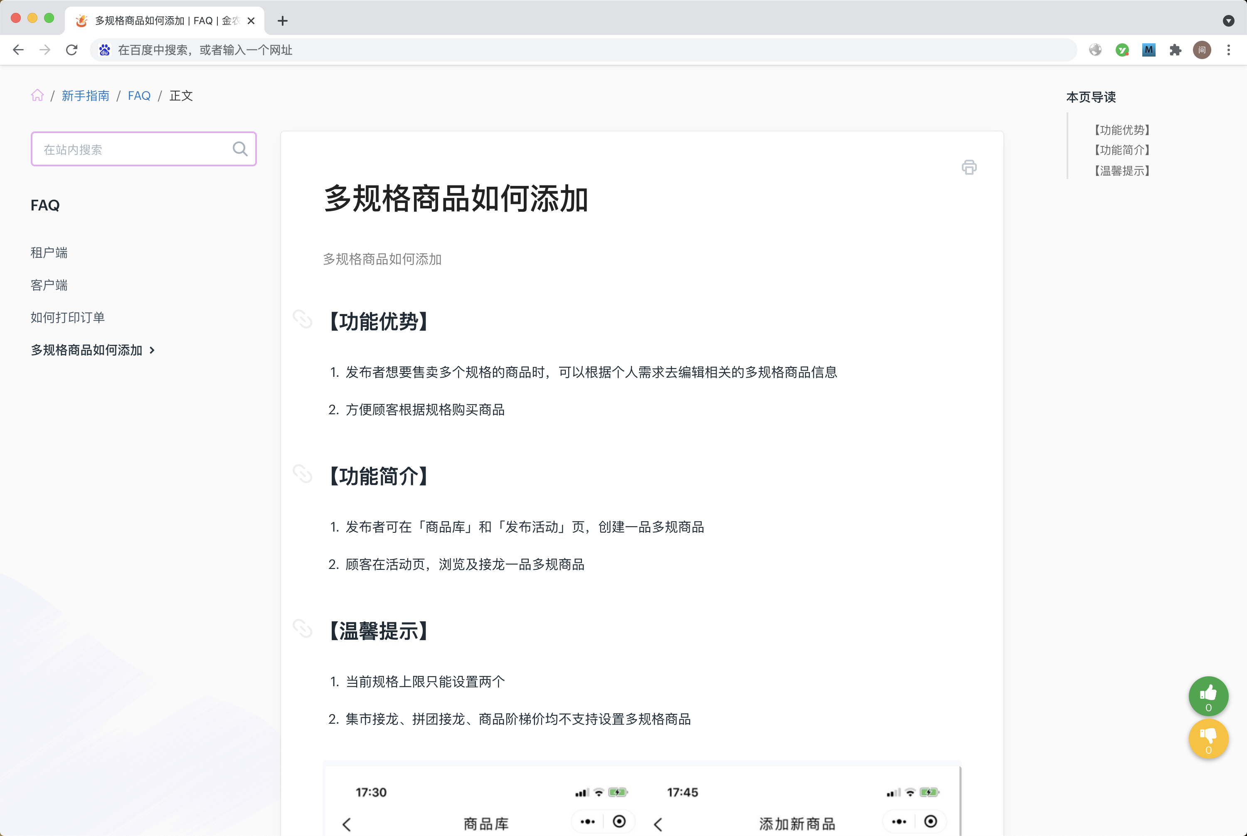
Task: Print the article using printer icon
Action: tap(969, 168)
